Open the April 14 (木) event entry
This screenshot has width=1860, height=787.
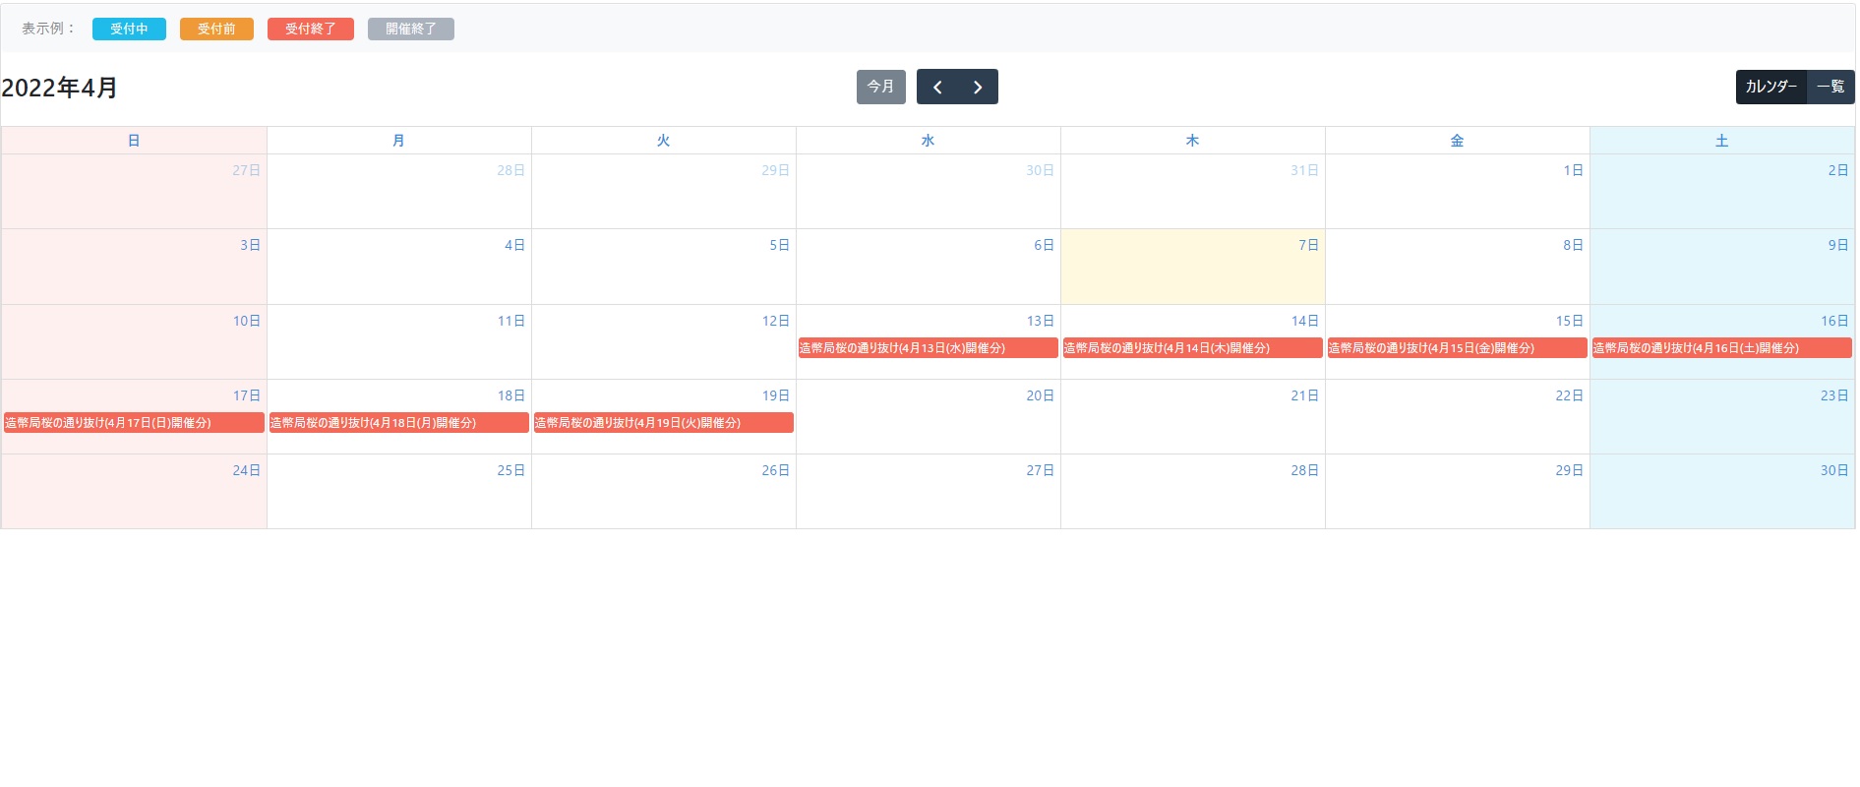[1192, 348]
